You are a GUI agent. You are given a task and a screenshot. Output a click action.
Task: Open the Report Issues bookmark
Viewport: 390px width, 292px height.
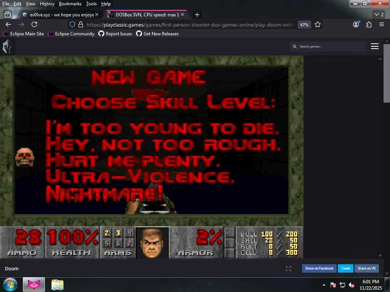click(x=115, y=34)
